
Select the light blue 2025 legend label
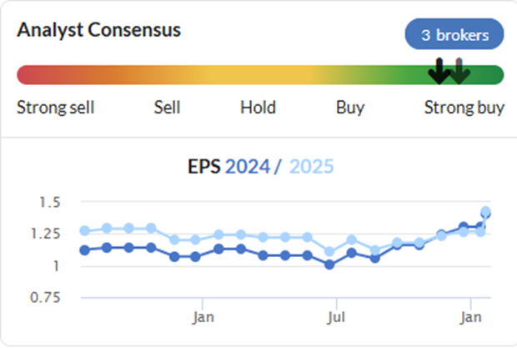[311, 166]
